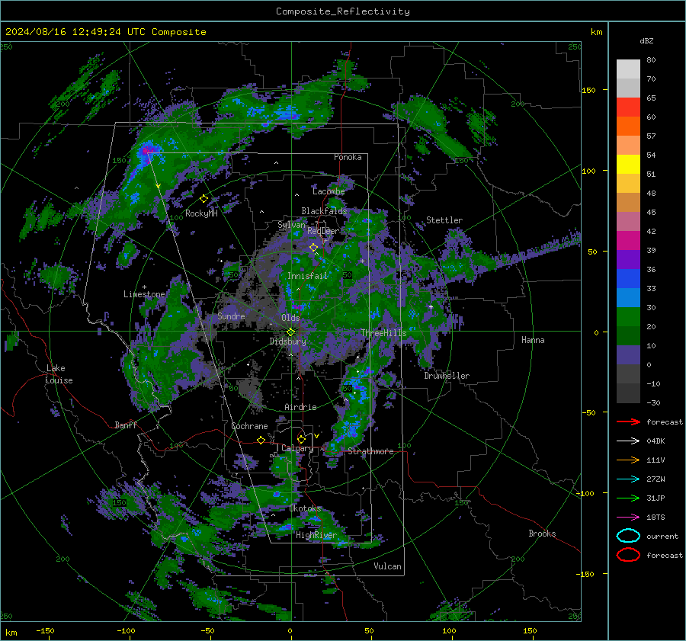Click the white 04DK arrow icon
The image size is (686, 641).
(x=628, y=441)
